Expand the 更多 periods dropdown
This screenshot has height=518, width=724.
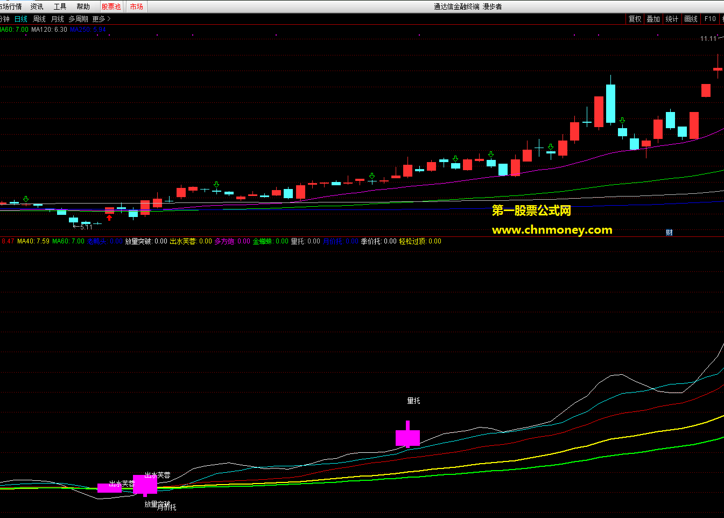[x=101, y=19]
